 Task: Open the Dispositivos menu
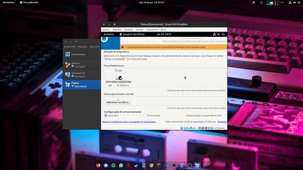coord(152,30)
